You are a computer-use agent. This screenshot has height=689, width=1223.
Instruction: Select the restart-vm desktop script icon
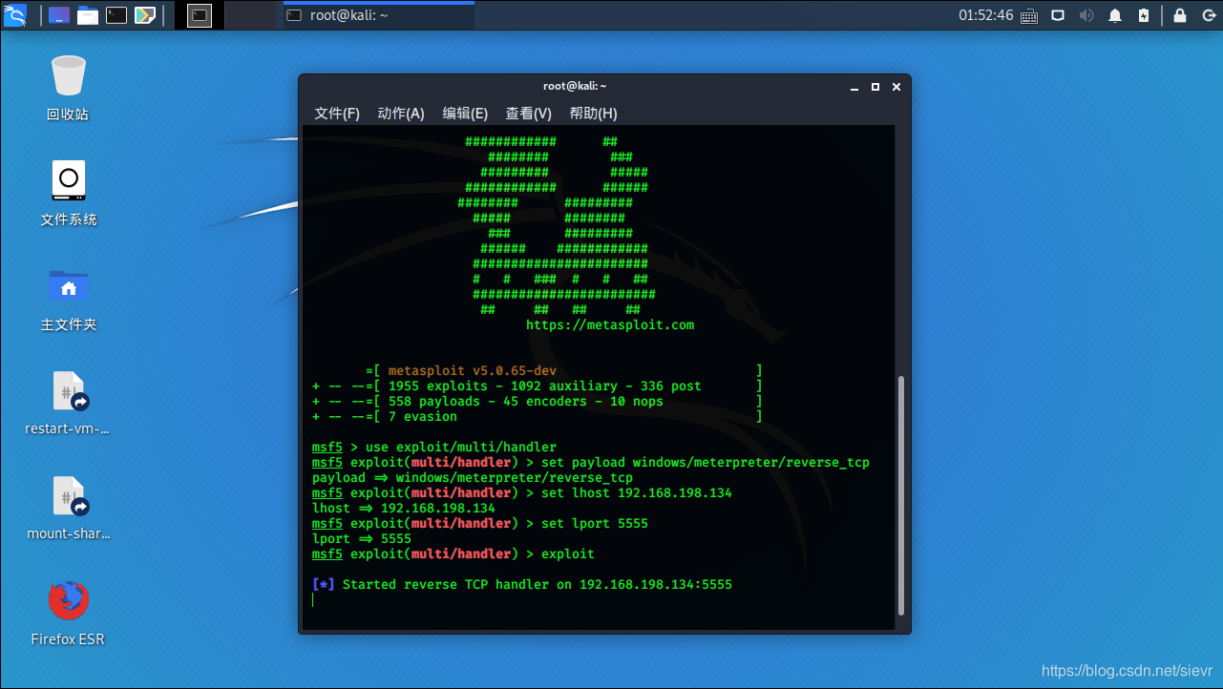(68, 402)
